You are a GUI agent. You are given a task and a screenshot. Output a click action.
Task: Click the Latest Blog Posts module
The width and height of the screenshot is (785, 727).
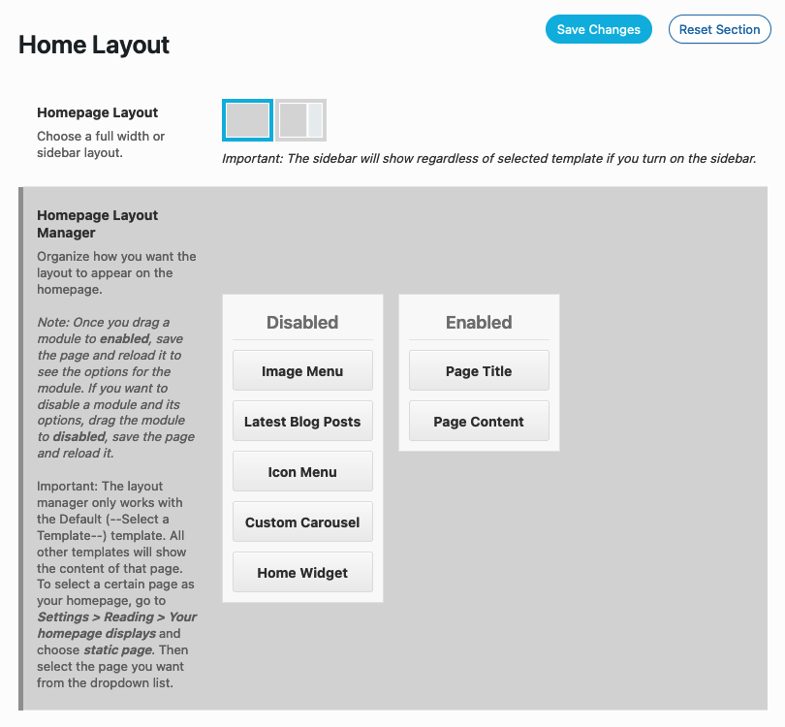(302, 421)
